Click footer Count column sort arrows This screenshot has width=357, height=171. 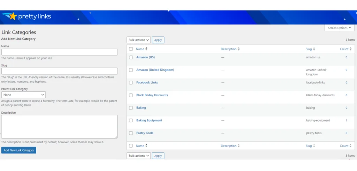point(351,146)
